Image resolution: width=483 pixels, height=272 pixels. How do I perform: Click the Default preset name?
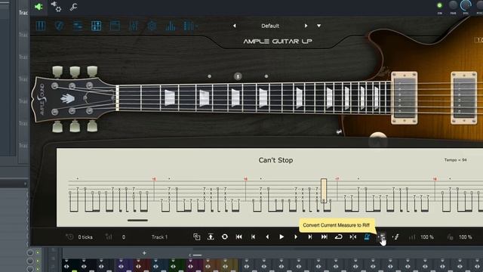(270, 26)
